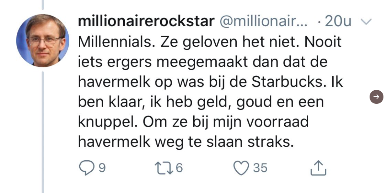
Task: Share the tweet using the upload arrow icon
Action: pos(318,168)
